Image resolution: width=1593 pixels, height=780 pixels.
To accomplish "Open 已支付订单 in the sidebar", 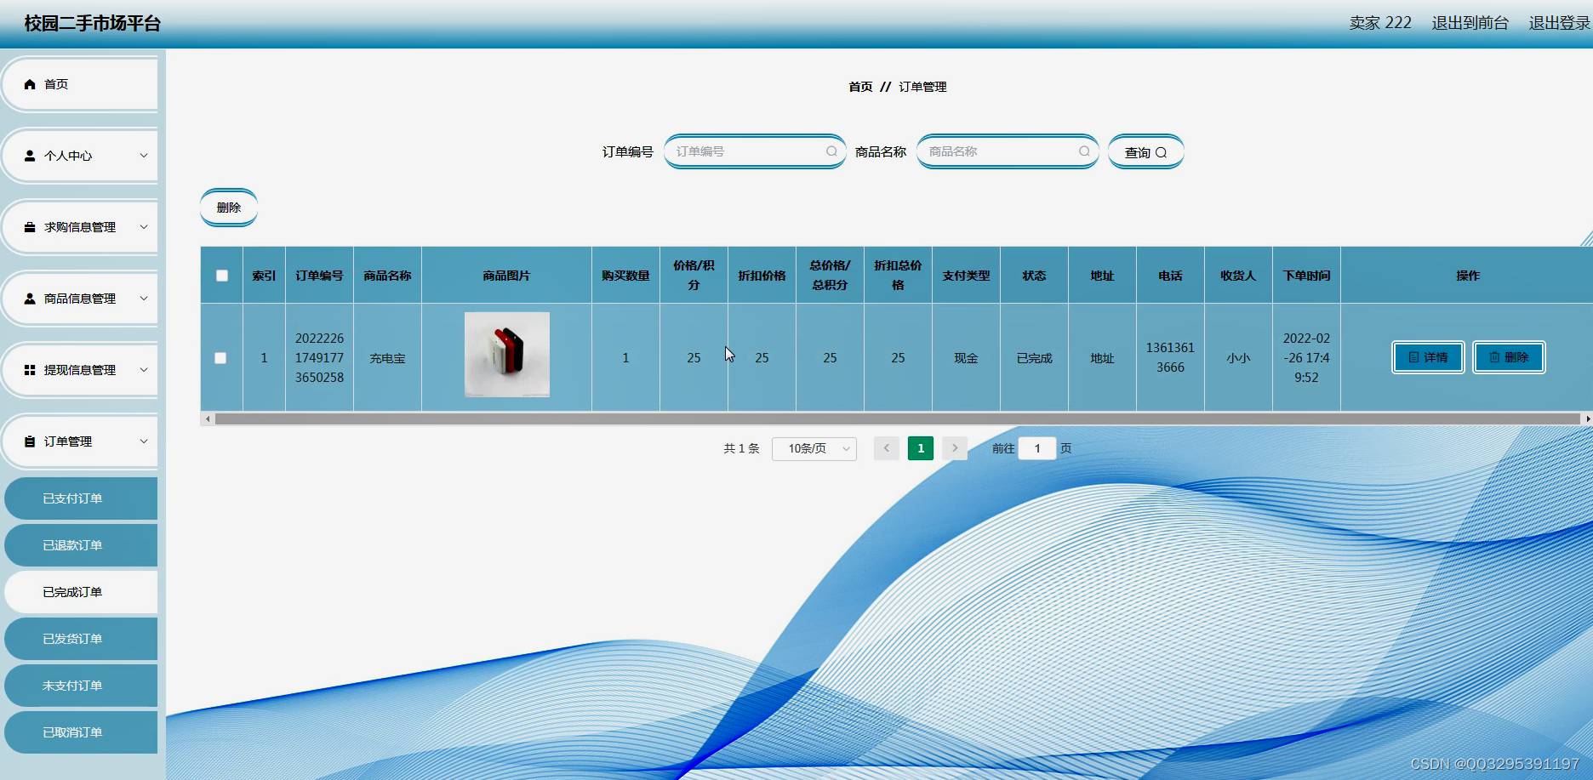I will pos(81,498).
